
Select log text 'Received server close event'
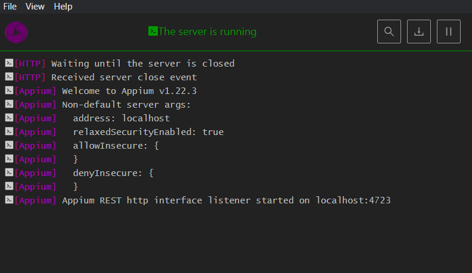pos(124,77)
